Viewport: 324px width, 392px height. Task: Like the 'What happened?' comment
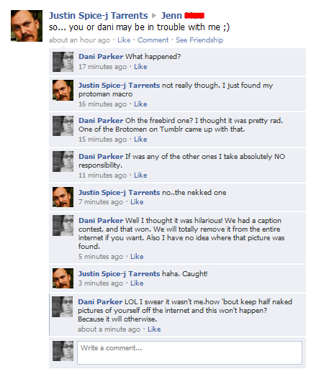point(140,66)
